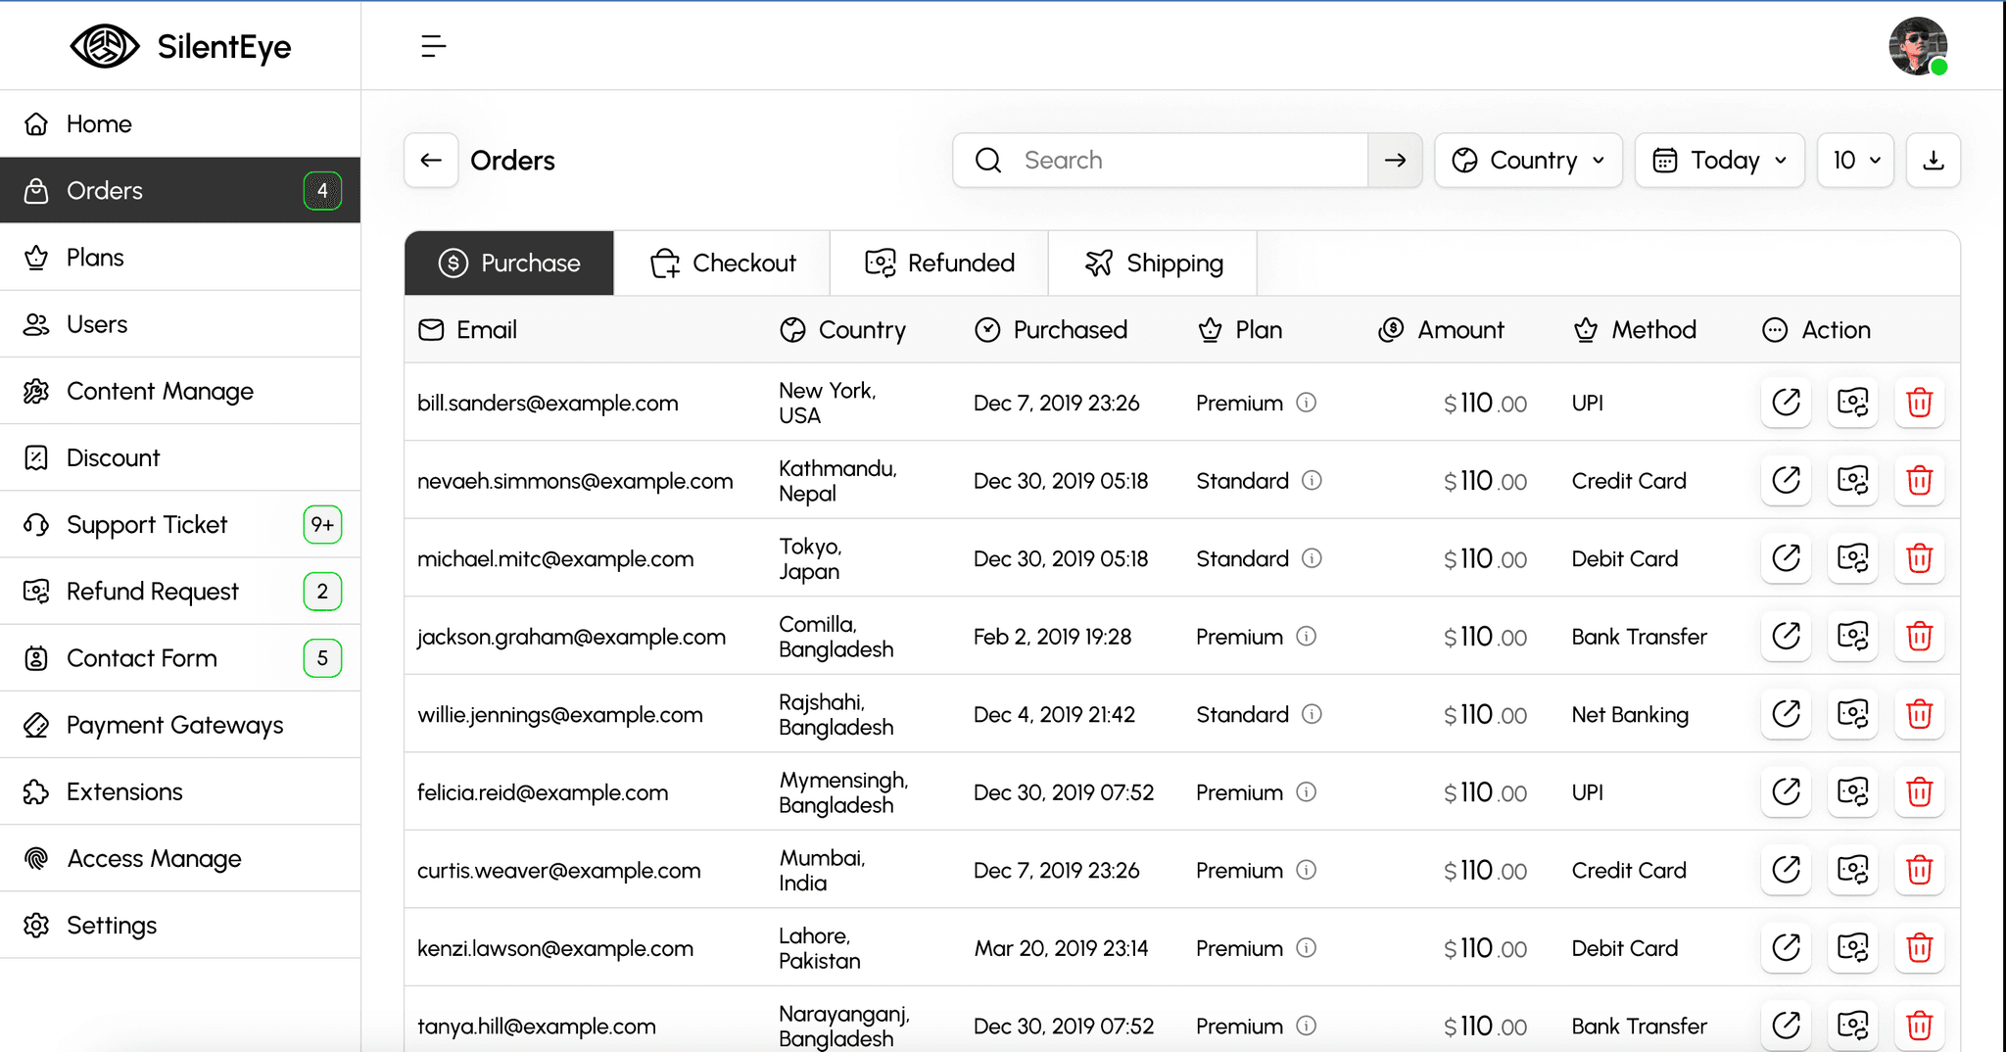This screenshot has width=2006, height=1052.
Task: Open Settings in the sidebar
Action: [x=180, y=925]
